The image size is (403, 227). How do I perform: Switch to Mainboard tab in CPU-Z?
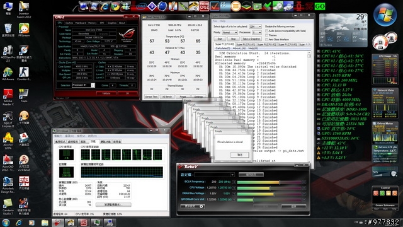(81, 23)
